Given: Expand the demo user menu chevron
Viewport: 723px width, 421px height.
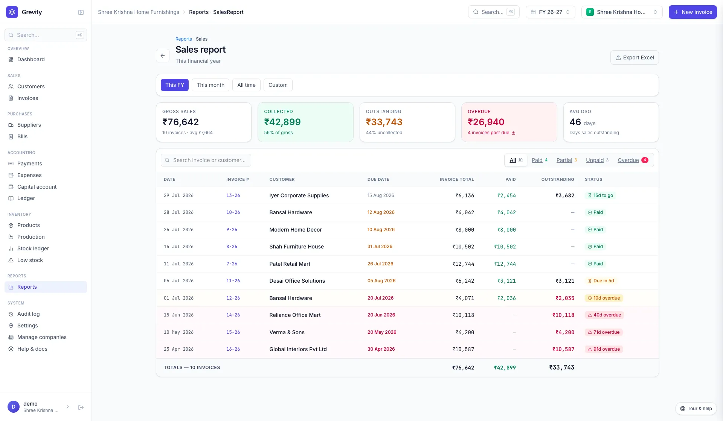Looking at the screenshot, I should pos(68,407).
